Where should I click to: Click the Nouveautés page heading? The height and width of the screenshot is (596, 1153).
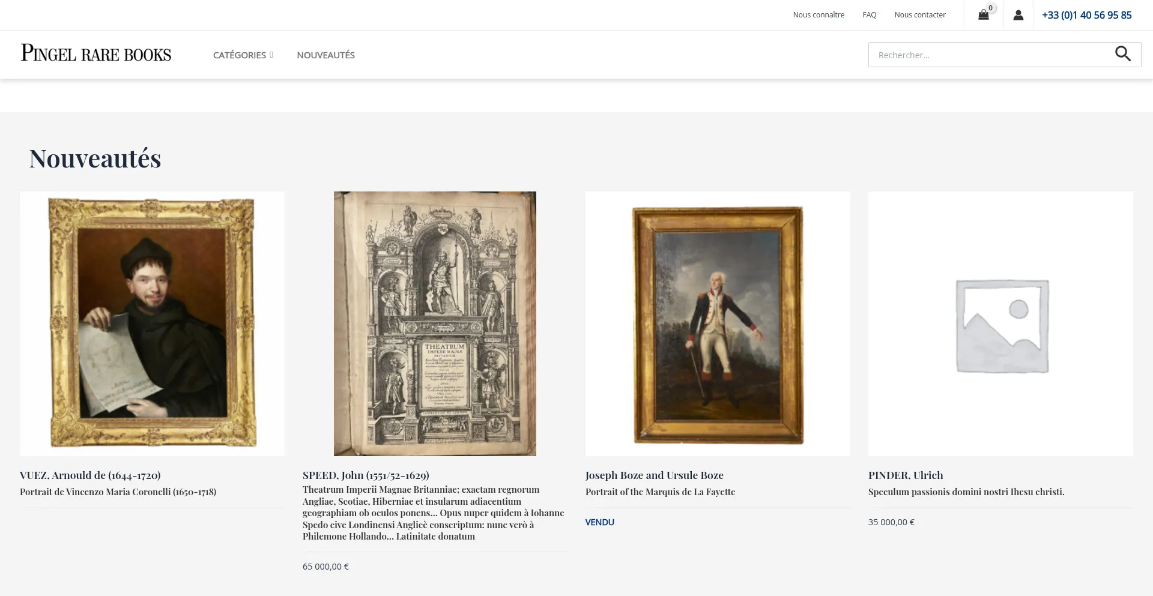95,158
